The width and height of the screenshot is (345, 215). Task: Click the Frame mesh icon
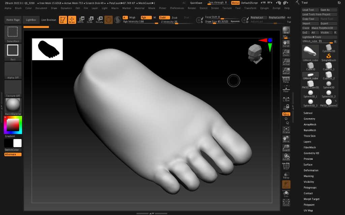point(286,130)
